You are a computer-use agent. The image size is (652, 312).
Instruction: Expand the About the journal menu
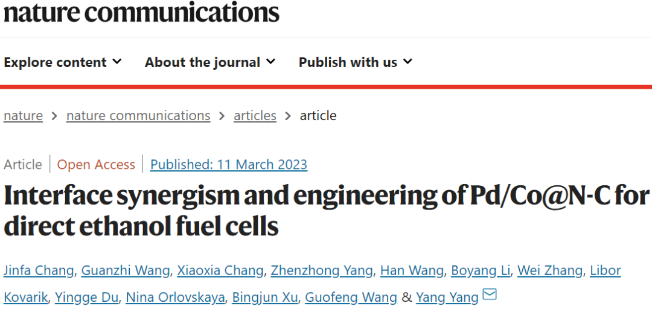[x=210, y=62]
